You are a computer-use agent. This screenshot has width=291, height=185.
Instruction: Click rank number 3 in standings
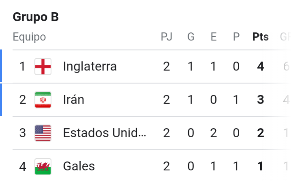point(22,133)
